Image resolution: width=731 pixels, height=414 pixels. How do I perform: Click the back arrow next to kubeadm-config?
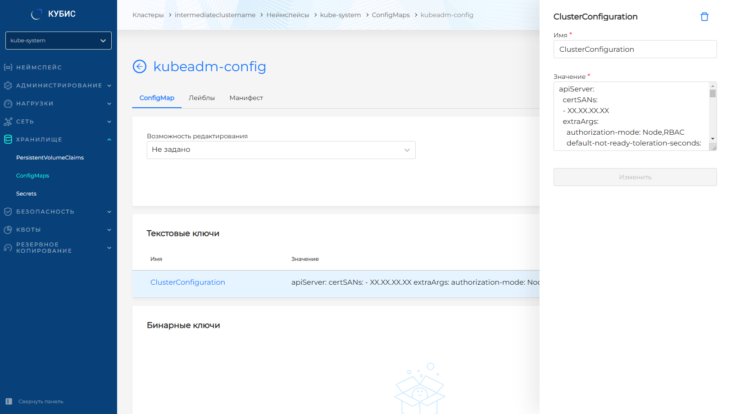(140, 67)
